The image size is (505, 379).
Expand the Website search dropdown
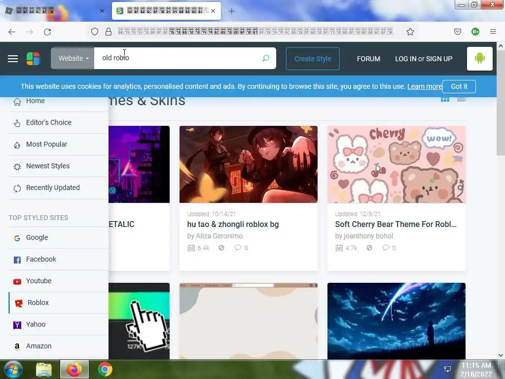72,58
